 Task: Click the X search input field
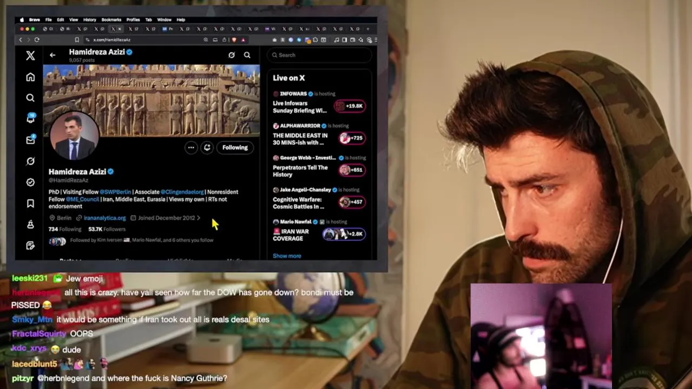tap(321, 55)
